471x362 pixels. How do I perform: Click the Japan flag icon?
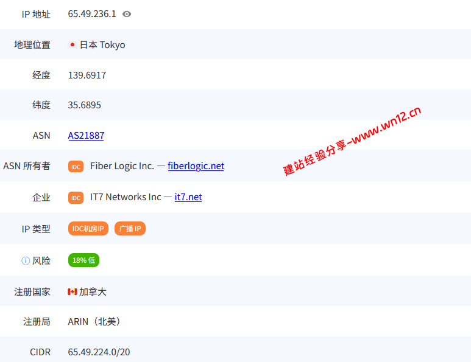tap(72, 44)
